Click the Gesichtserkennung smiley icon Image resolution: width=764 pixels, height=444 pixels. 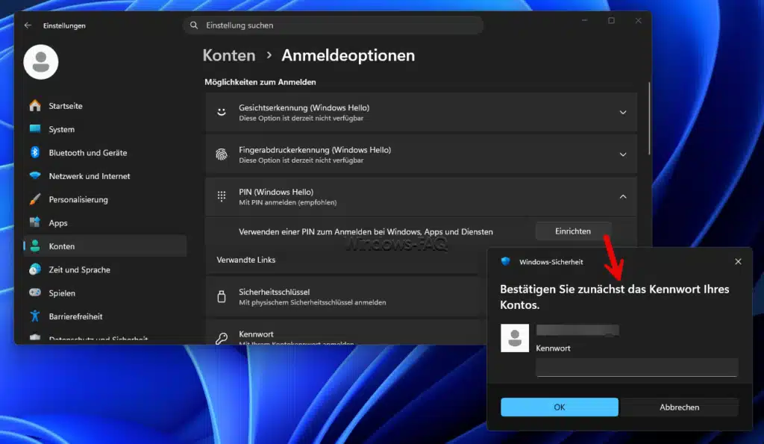pos(222,112)
